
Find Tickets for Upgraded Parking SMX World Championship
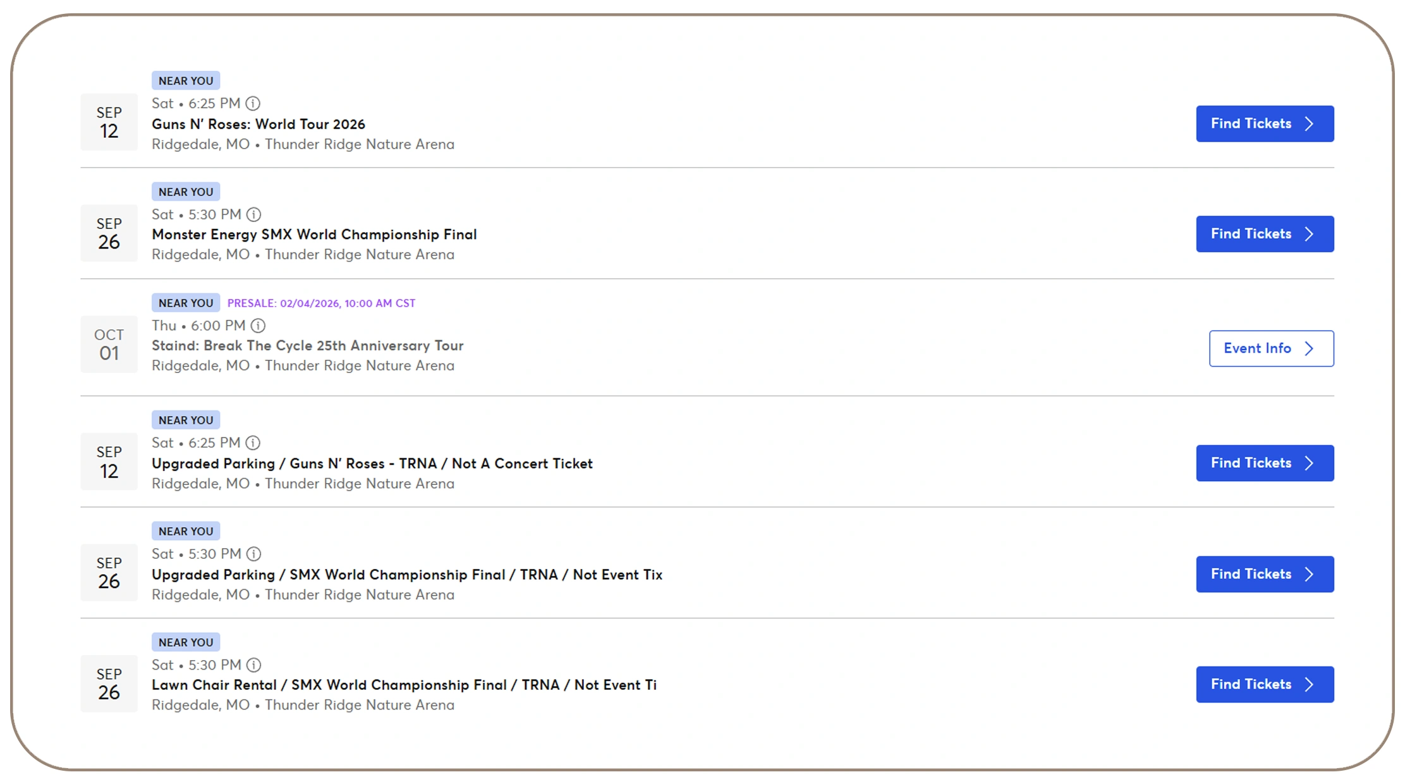(1264, 574)
